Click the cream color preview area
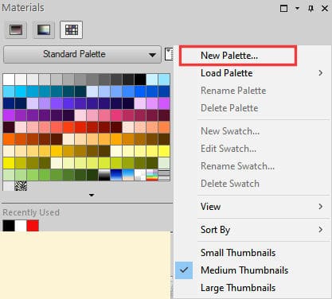 tap(85, 265)
